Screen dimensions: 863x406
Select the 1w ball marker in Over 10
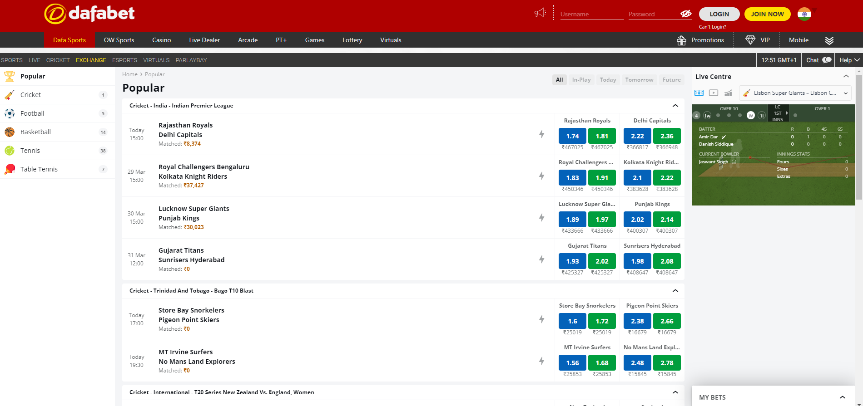point(707,116)
